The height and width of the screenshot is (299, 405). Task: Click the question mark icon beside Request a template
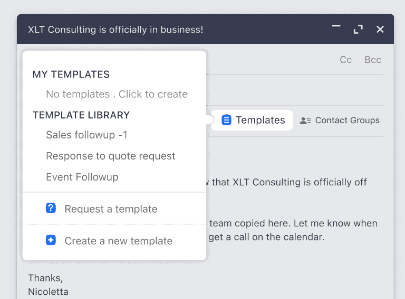point(51,208)
